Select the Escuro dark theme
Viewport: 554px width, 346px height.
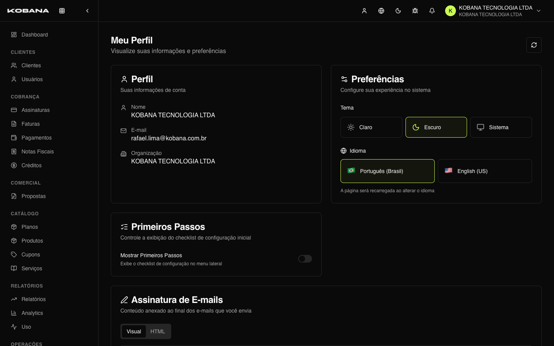pos(436,127)
